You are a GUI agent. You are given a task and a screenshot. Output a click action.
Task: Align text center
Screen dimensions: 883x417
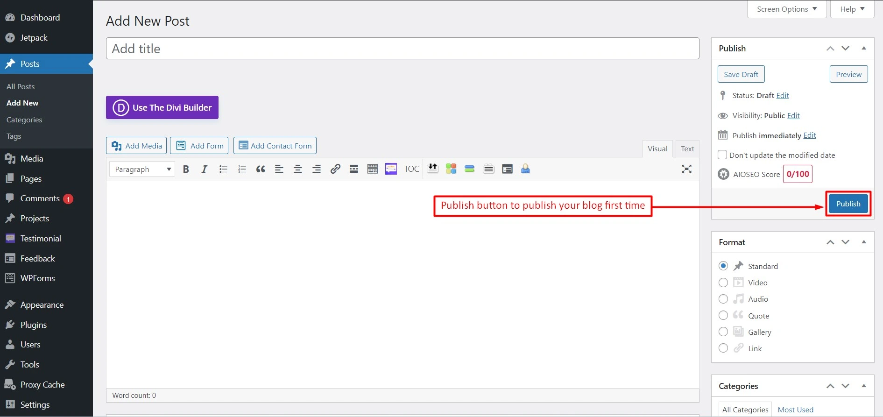pos(298,169)
